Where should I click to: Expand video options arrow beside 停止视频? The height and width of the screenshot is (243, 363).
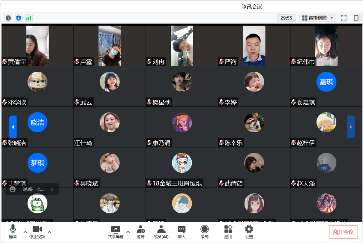click(x=49, y=232)
